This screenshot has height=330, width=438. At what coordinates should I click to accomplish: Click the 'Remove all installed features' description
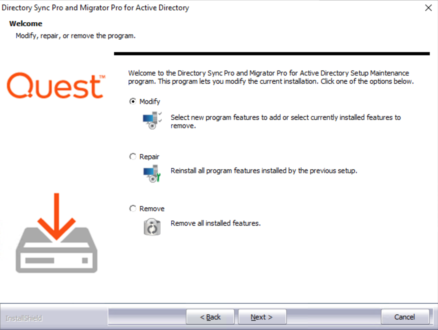click(x=215, y=223)
